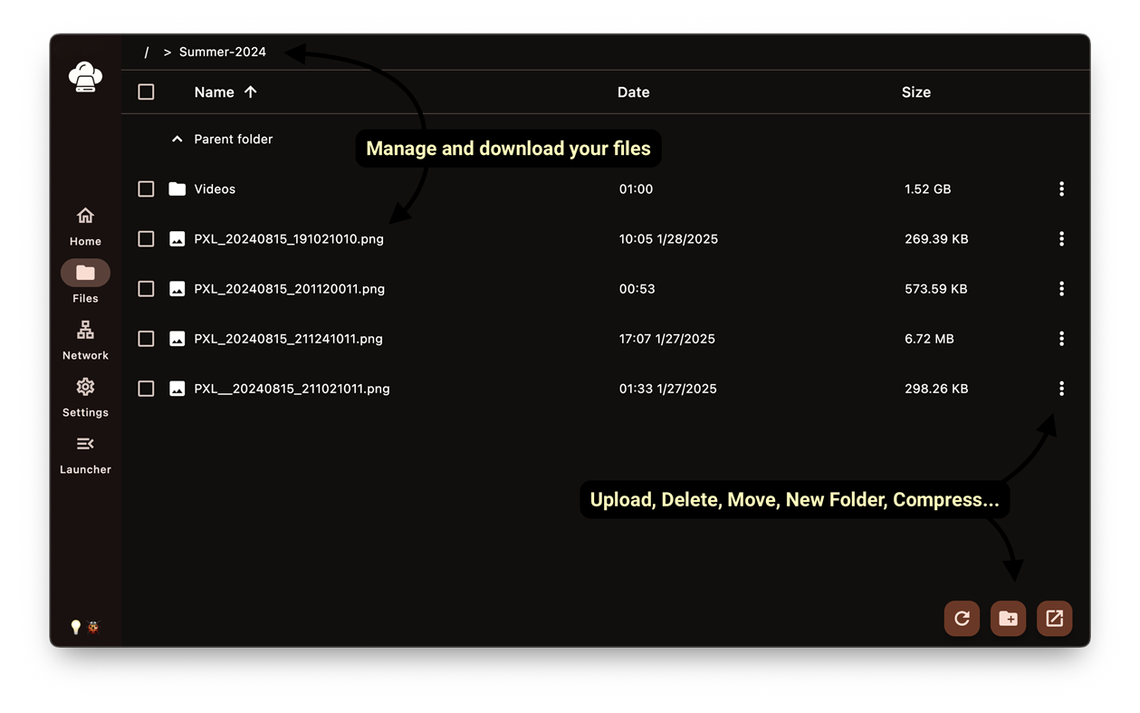Image resolution: width=1140 pixels, height=713 pixels.
Task: Check the select-all checkbox in the header
Action: click(x=146, y=92)
